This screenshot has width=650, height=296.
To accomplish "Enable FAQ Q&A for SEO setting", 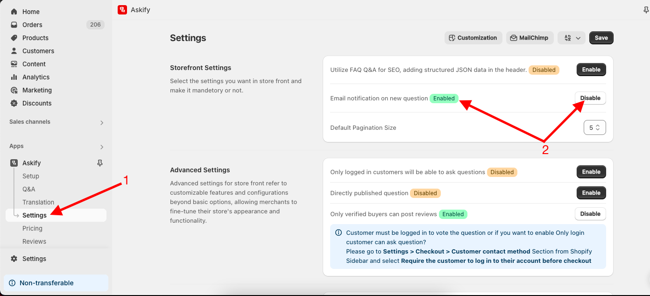I will tap(591, 70).
